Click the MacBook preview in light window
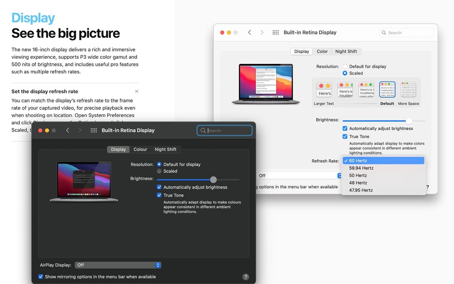The height and width of the screenshot is (284, 454). [266, 84]
